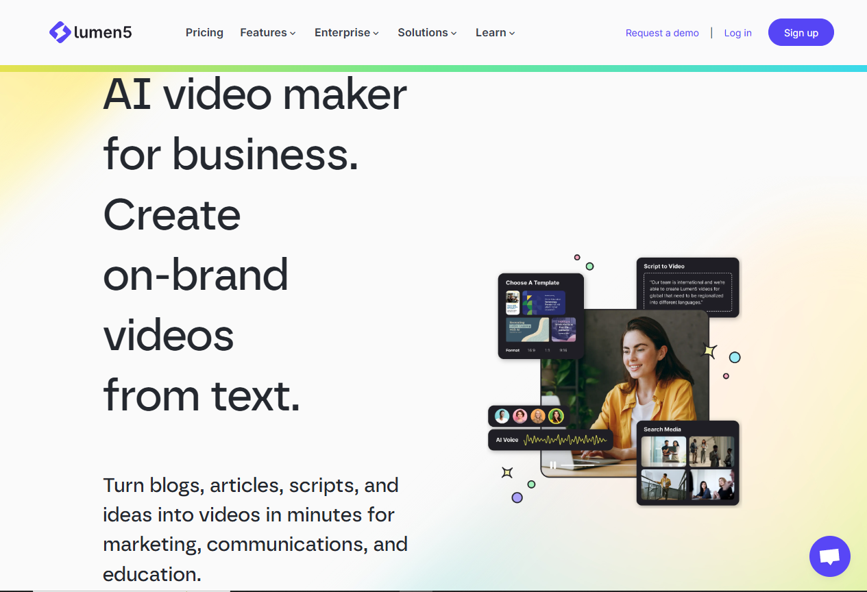Expand the Features dropdown menu
867x592 pixels.
click(x=268, y=32)
